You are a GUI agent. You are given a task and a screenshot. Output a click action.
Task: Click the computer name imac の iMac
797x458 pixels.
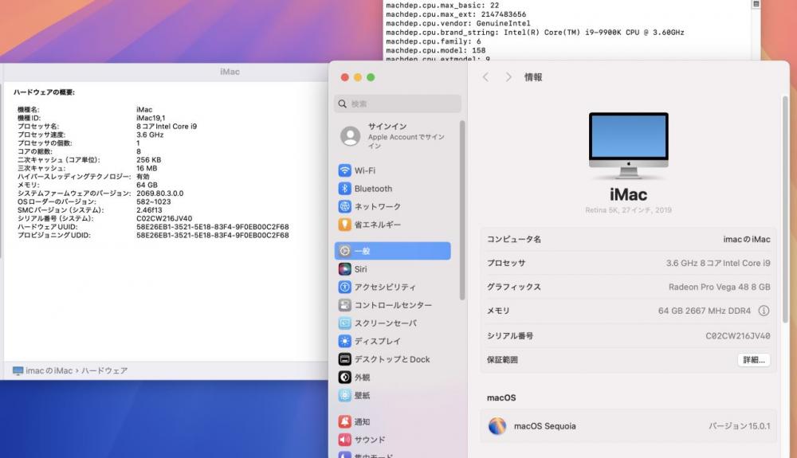pyautogui.click(x=747, y=239)
